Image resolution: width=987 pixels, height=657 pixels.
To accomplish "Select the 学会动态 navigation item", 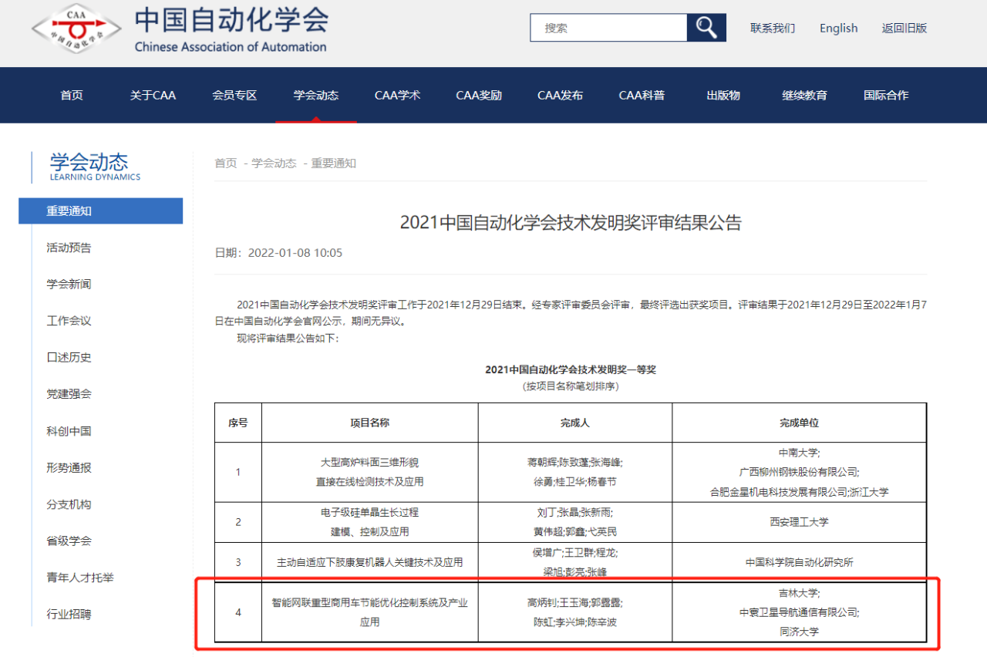I will [316, 96].
